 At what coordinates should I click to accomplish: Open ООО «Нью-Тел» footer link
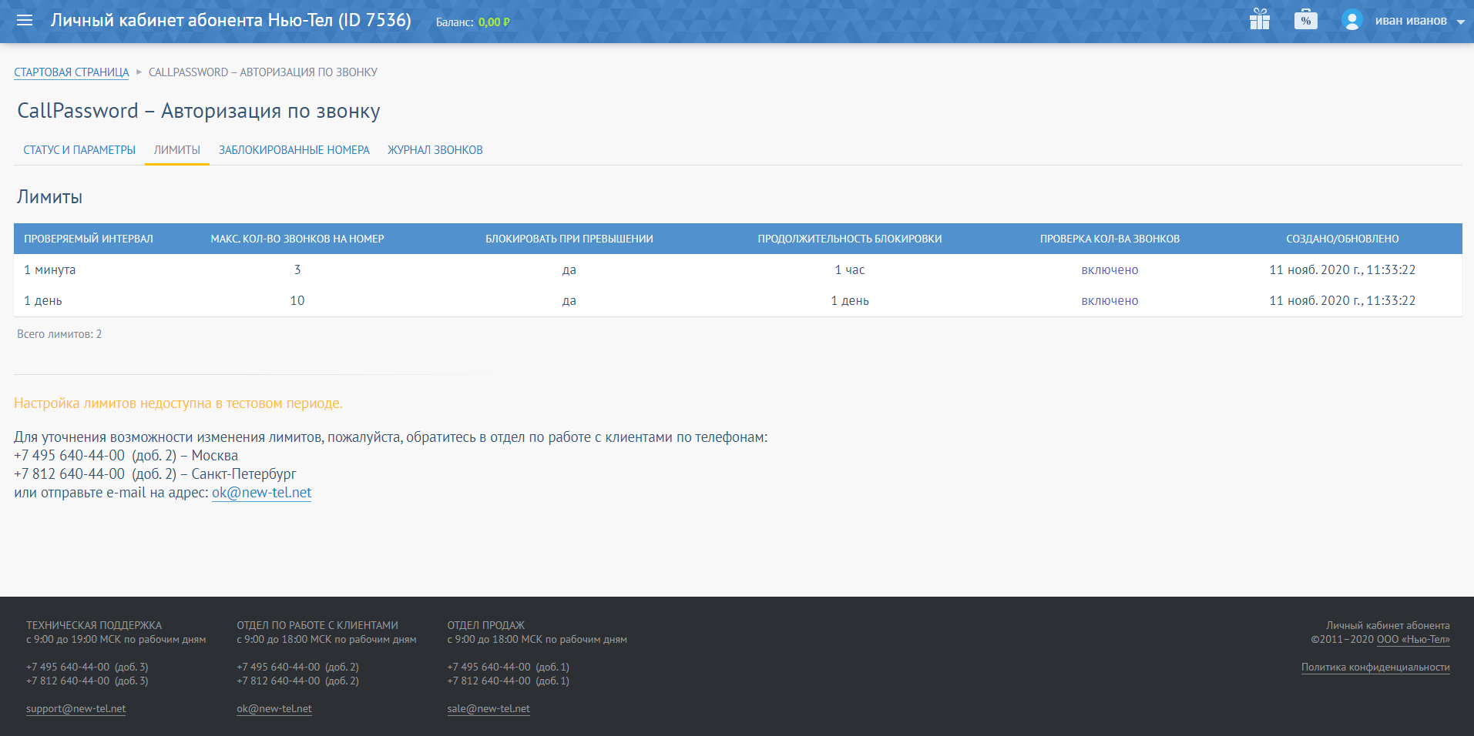tap(1413, 640)
